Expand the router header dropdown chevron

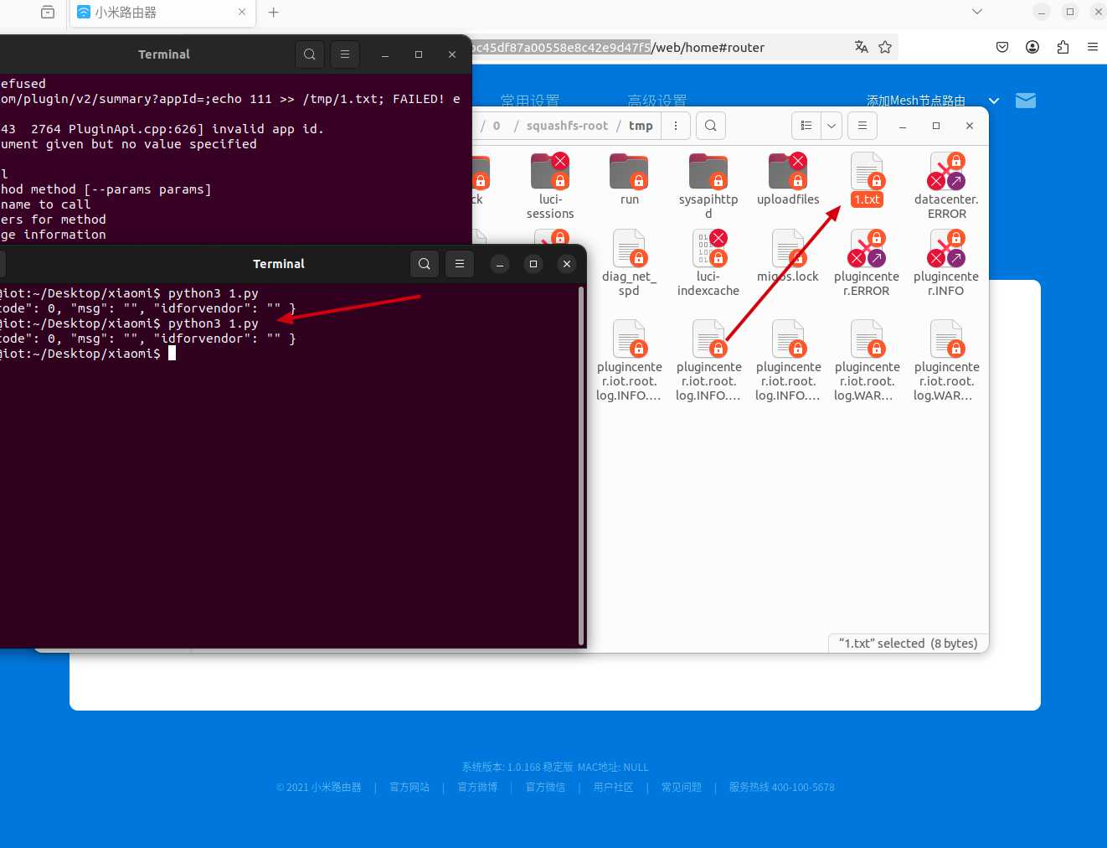coord(994,101)
